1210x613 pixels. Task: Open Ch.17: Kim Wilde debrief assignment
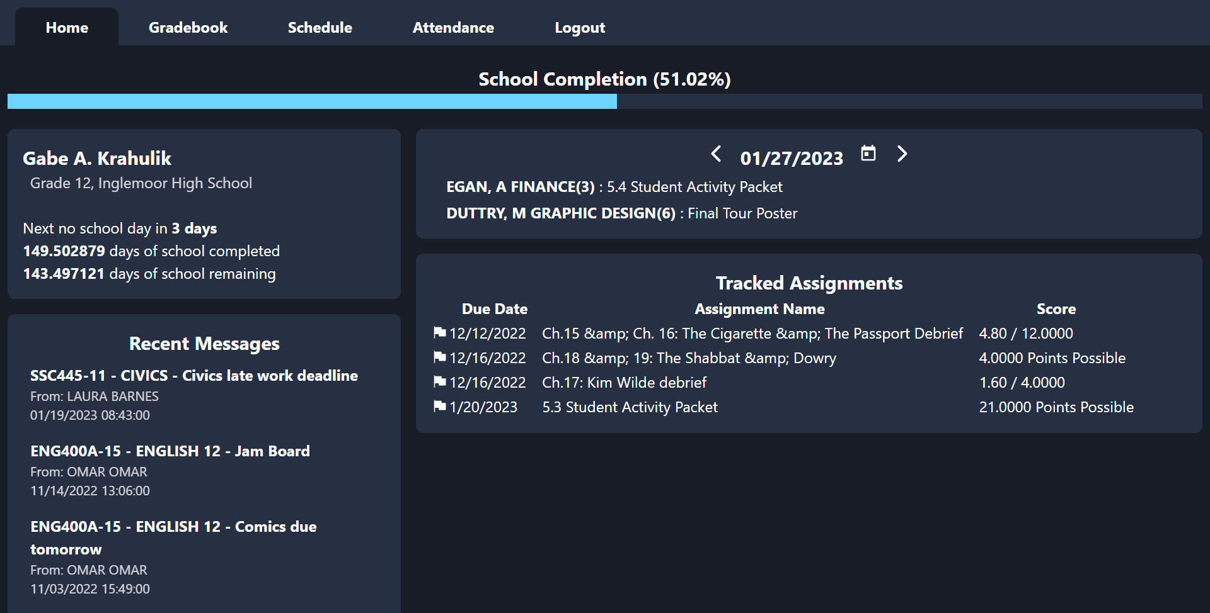(x=624, y=383)
